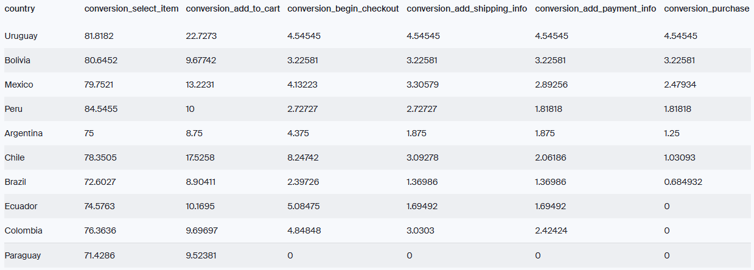
Task: Sort by conversion_select_item column header
Action: (131, 9)
